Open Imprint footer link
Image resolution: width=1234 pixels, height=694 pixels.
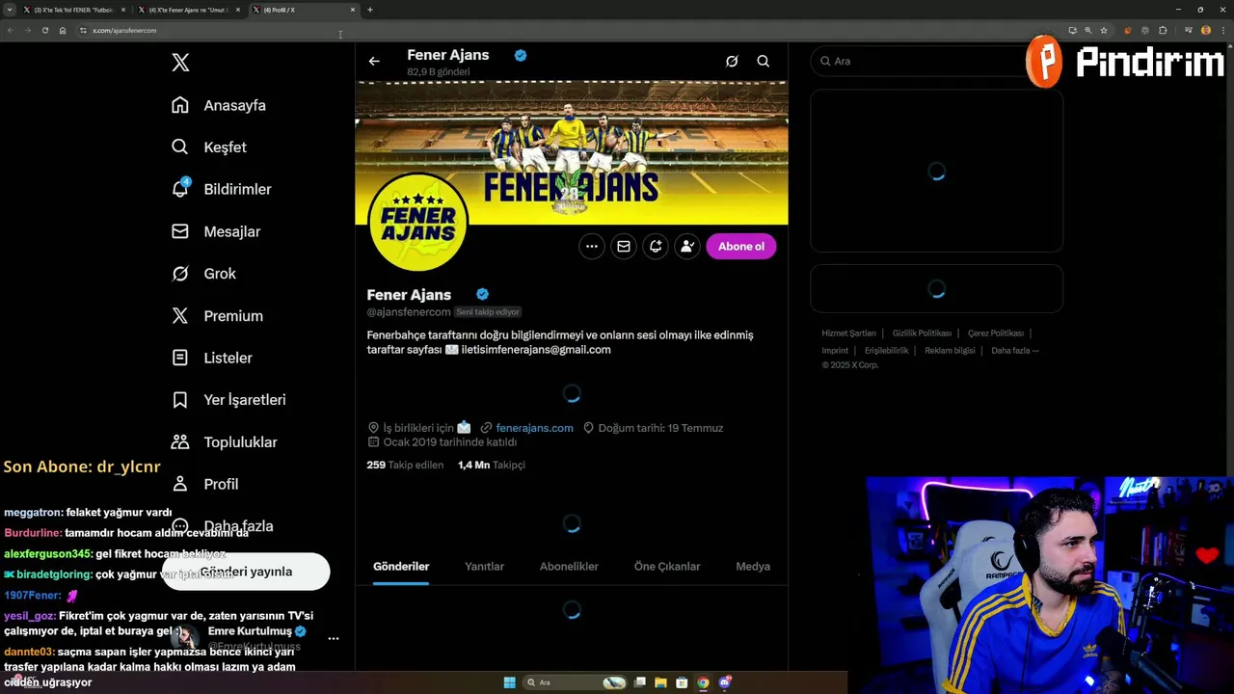point(835,351)
